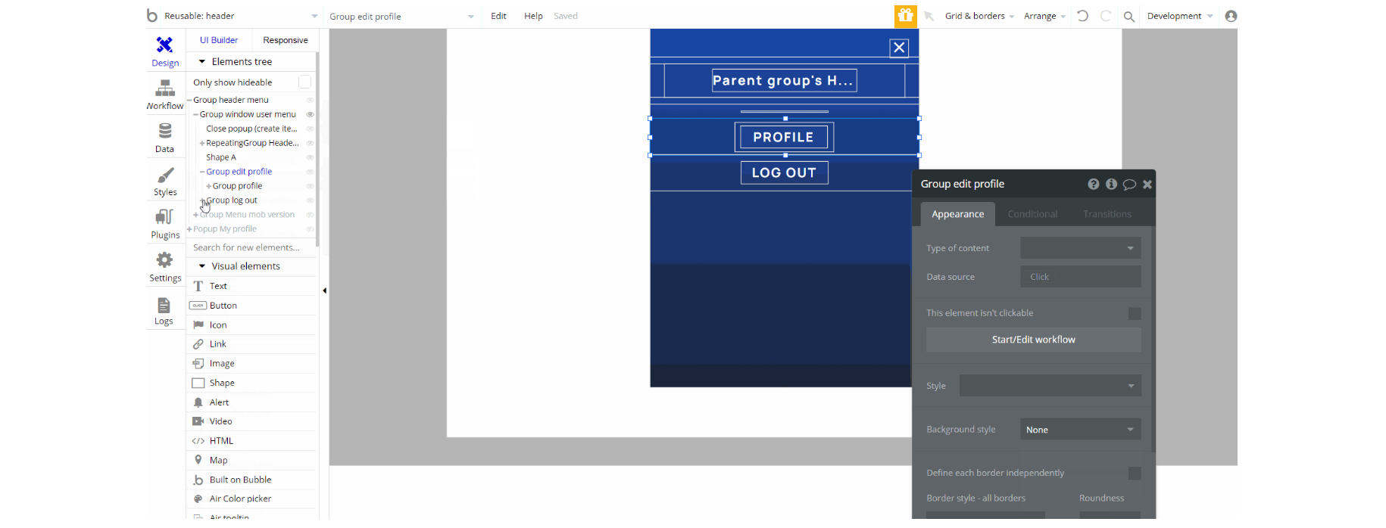The image size is (1386, 528).
Task: Undo the last change
Action: 1082,16
